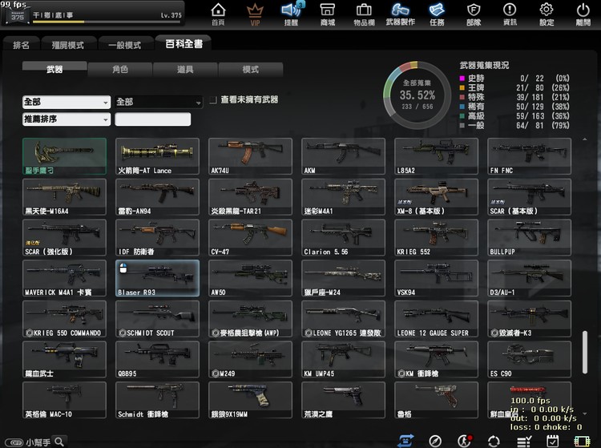Click the circular refresh arrows bottom icon
601x448 pixels.
494,442
